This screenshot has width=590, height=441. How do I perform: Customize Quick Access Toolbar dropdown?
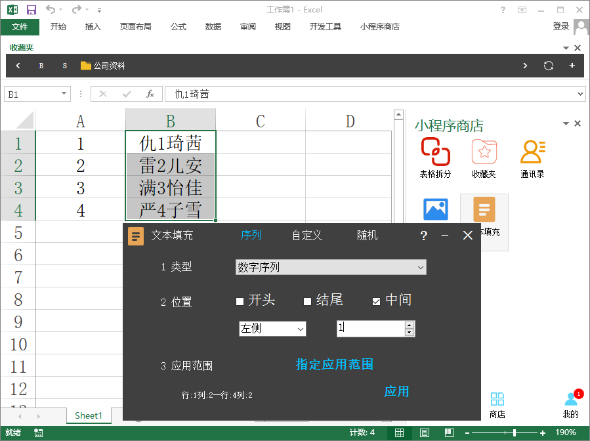pos(99,10)
